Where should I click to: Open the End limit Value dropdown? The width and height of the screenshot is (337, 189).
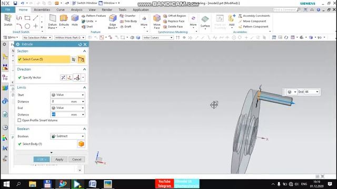pyautogui.click(x=68, y=108)
